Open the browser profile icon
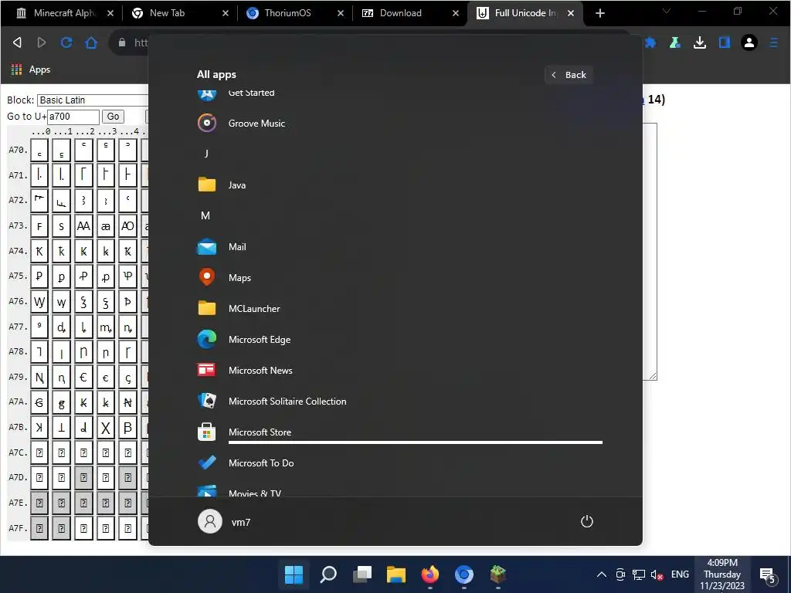This screenshot has height=593, width=791. [749, 43]
